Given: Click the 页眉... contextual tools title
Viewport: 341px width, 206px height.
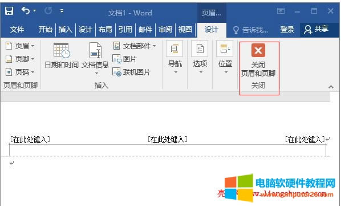Looking at the screenshot, I should [x=212, y=13].
